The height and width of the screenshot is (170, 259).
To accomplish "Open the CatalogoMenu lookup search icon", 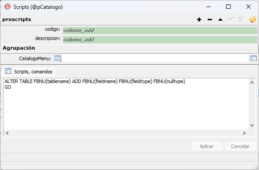I will pos(58,58).
